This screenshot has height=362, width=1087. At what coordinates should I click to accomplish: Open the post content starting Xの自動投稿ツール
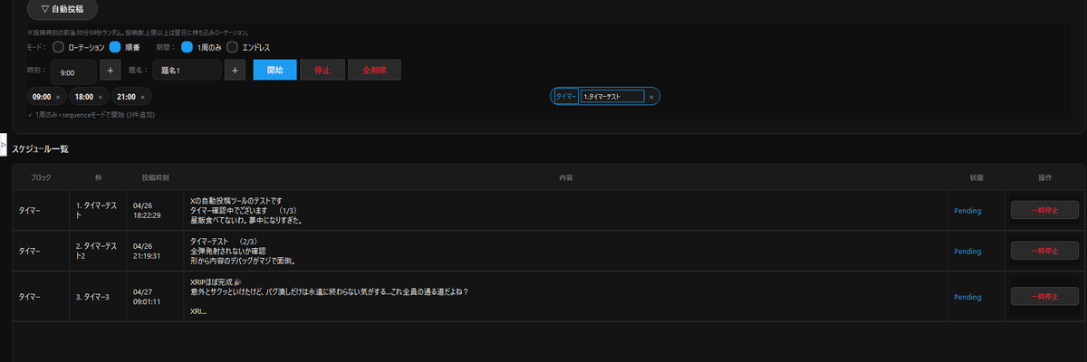(x=565, y=210)
